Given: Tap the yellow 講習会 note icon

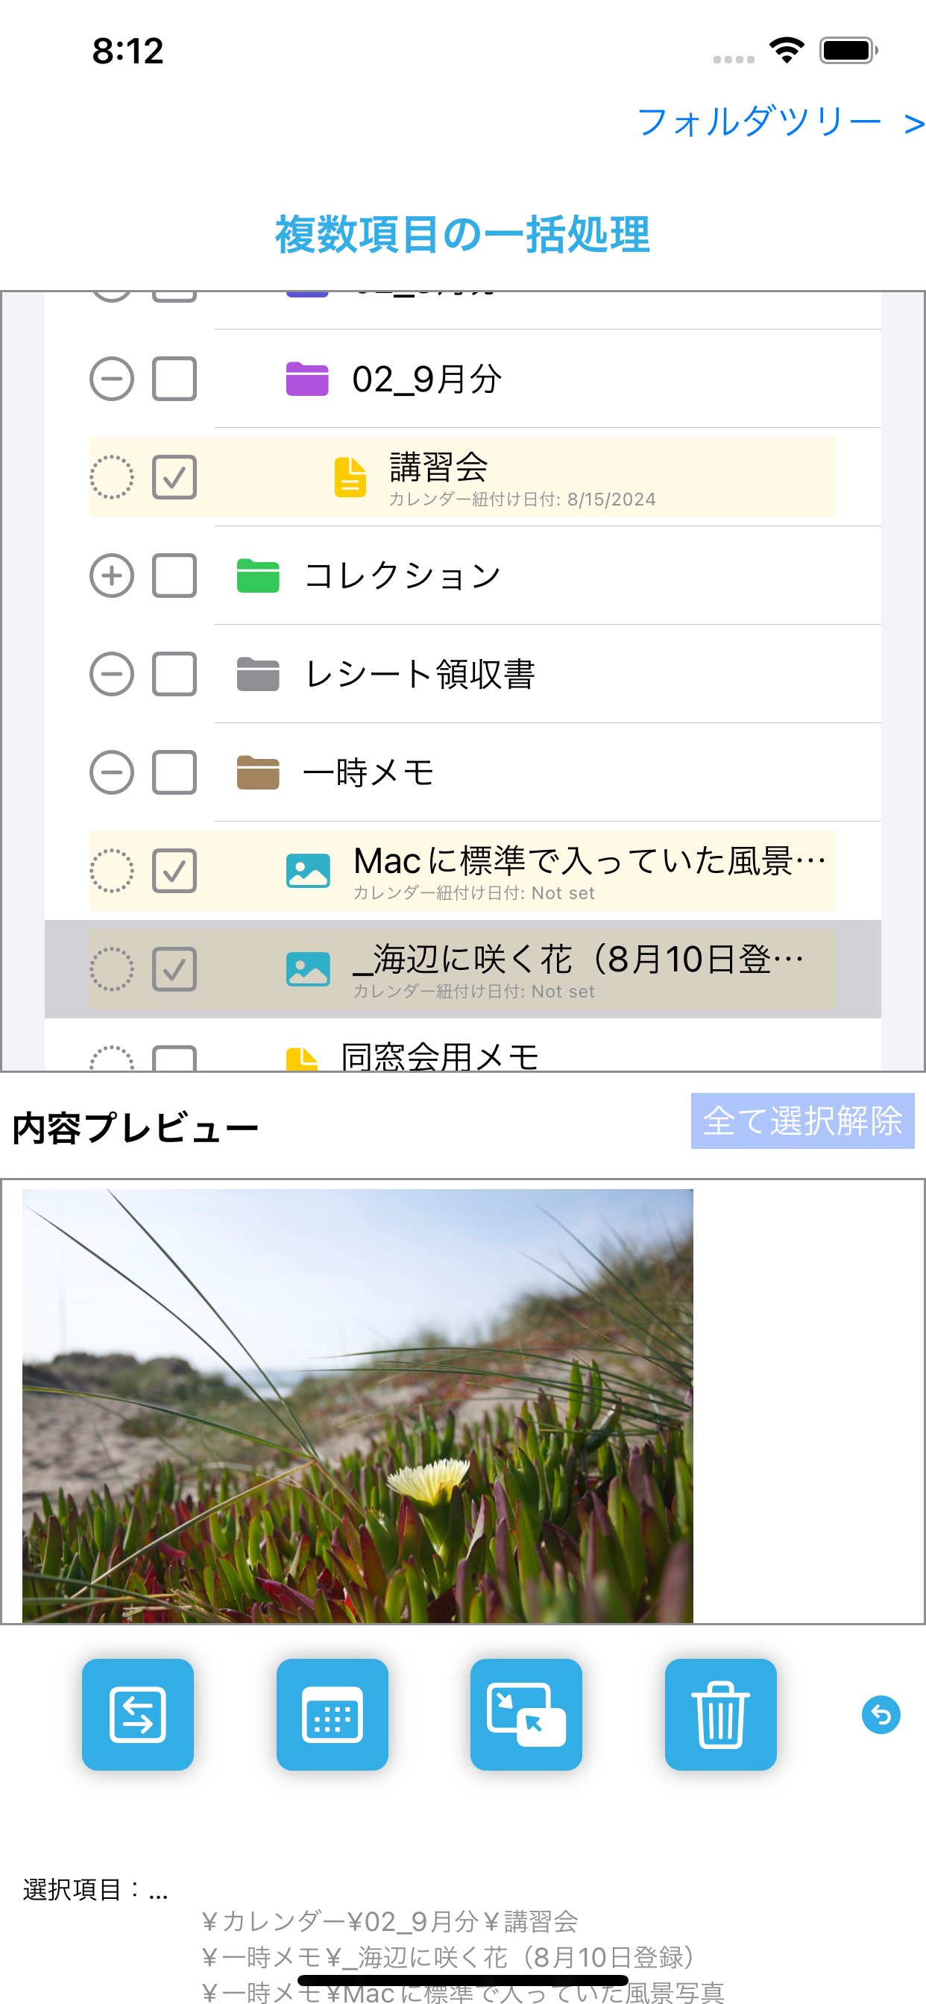Looking at the screenshot, I should click(x=350, y=477).
